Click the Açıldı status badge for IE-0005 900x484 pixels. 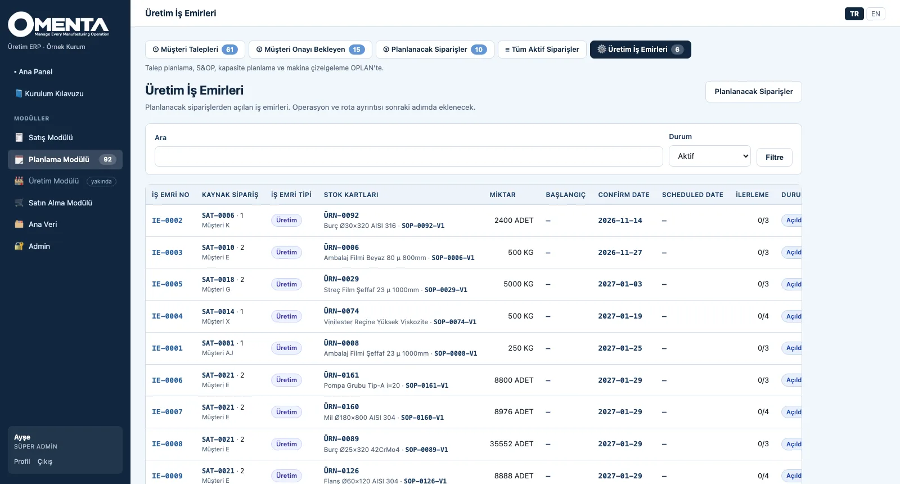(791, 284)
